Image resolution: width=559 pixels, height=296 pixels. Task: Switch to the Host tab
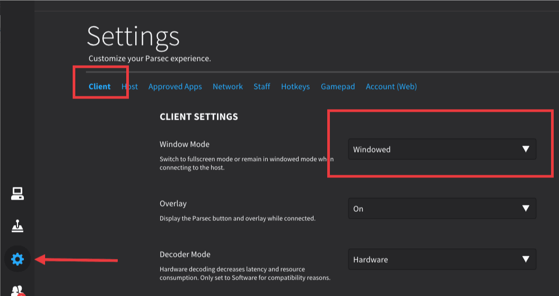click(x=130, y=86)
